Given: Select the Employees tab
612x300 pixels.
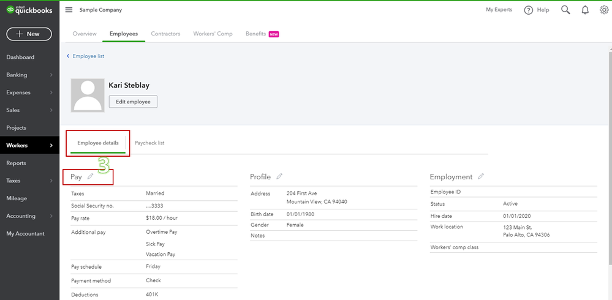Looking at the screenshot, I should click(124, 34).
